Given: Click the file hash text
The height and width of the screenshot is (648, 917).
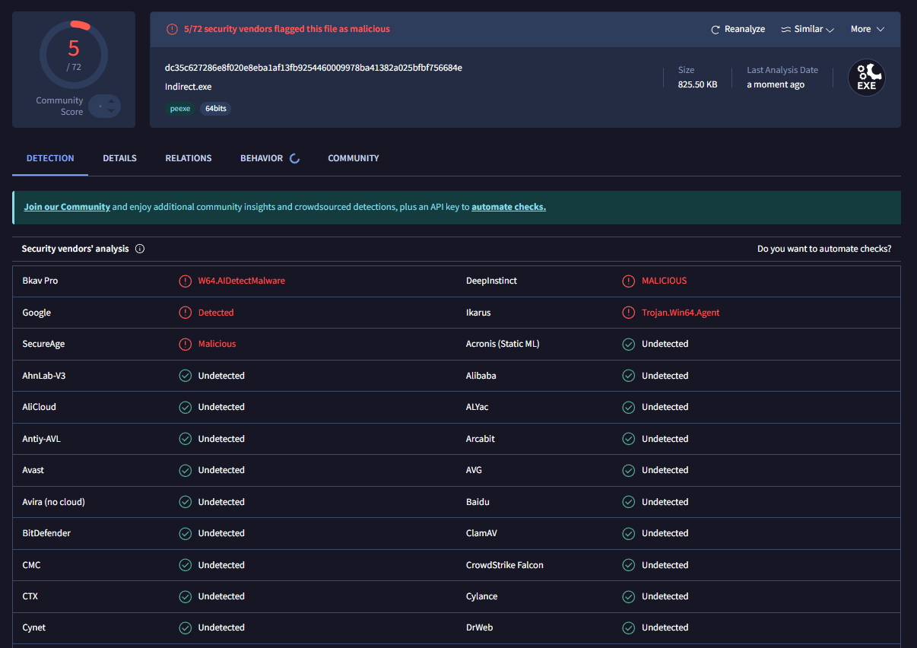Looking at the screenshot, I should [313, 68].
